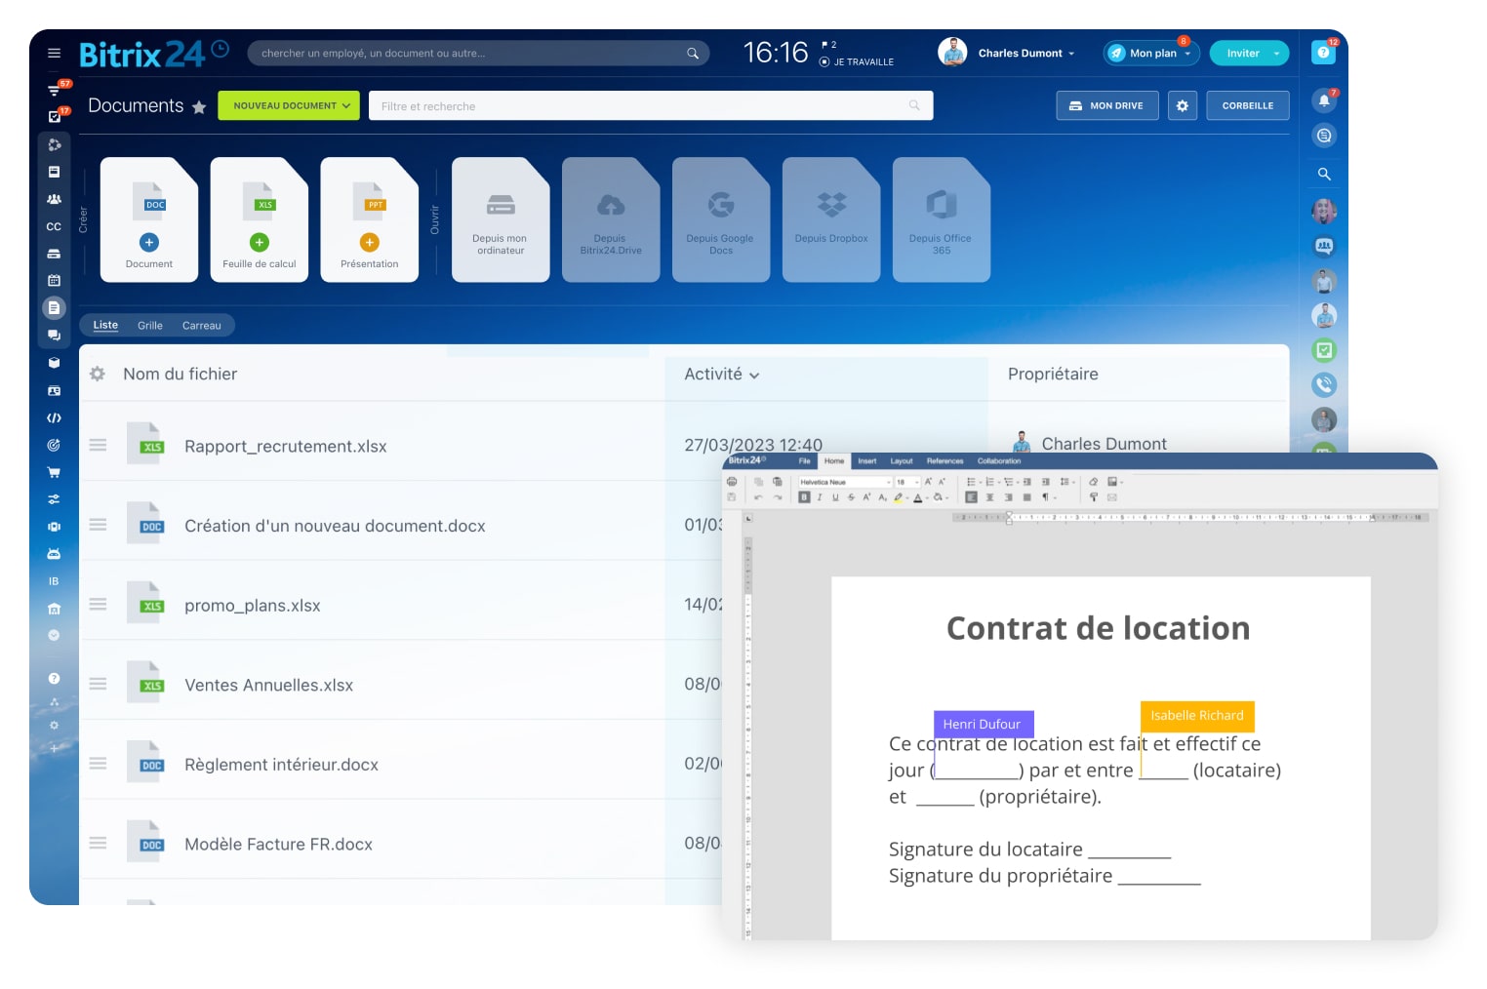
Task: Click the print icon in document editor
Action: coord(732,482)
